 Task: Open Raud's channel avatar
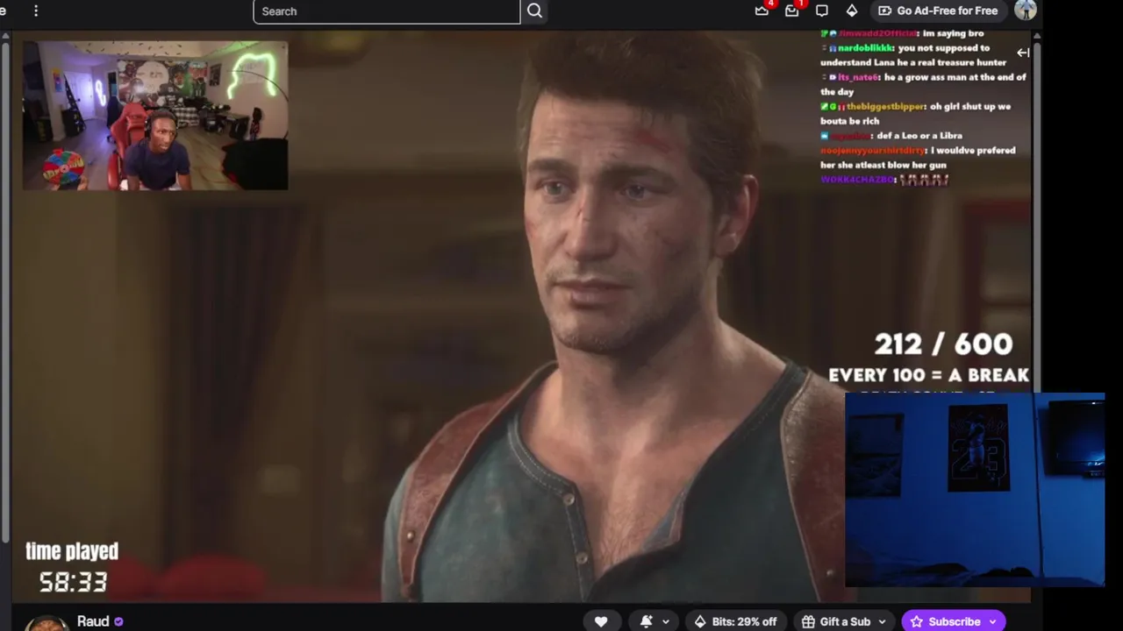click(x=46, y=622)
